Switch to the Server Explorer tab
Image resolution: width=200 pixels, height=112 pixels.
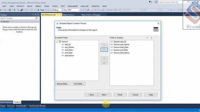click(x=6, y=102)
